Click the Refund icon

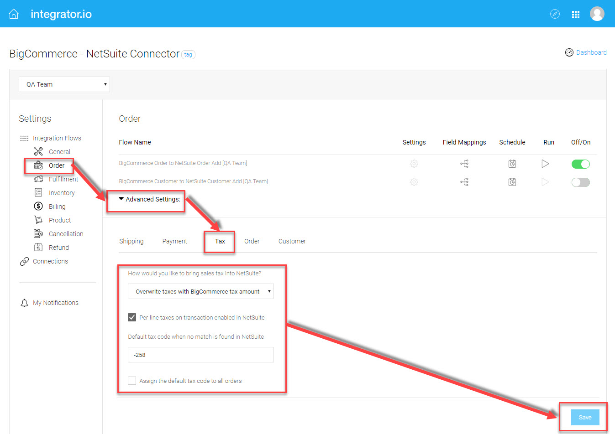[38, 247]
